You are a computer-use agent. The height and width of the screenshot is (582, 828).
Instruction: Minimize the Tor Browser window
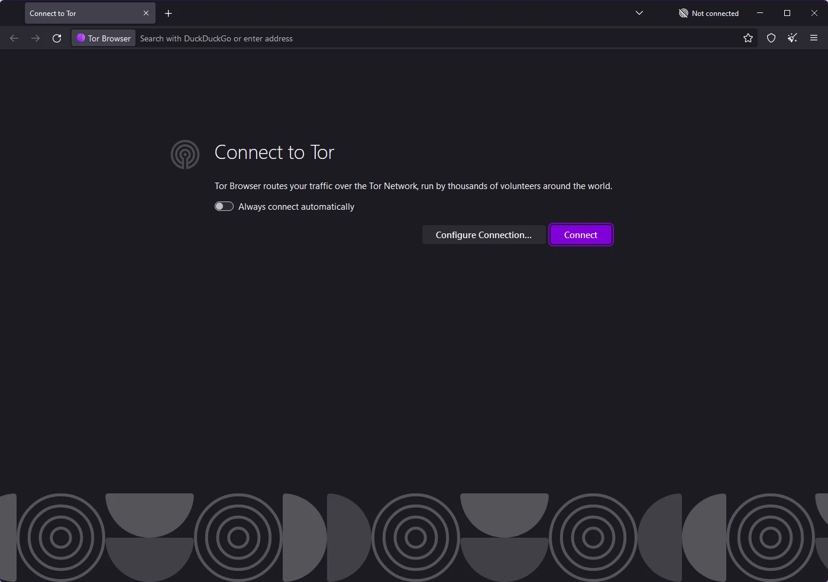point(760,13)
